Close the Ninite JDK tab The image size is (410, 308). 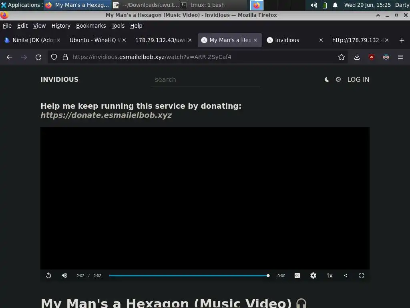point(58,40)
